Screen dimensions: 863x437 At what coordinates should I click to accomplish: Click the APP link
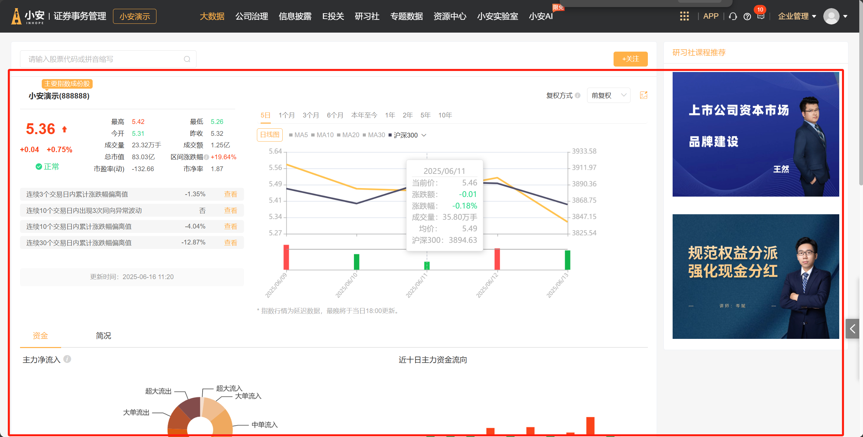point(711,16)
